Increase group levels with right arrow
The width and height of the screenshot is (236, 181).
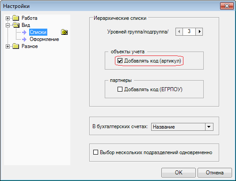(x=199, y=32)
